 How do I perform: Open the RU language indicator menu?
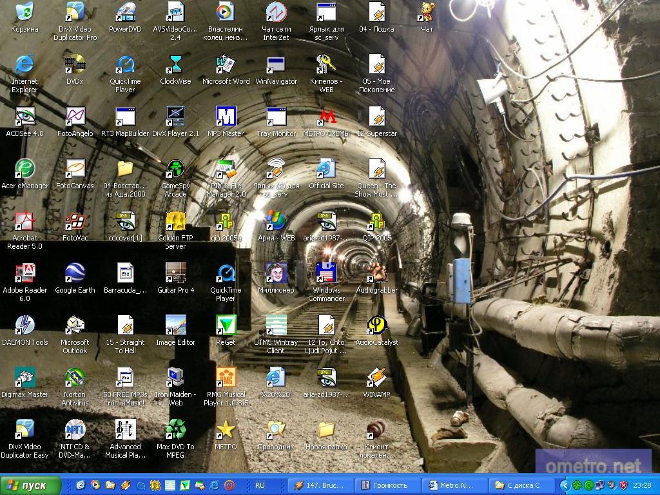[x=260, y=485]
